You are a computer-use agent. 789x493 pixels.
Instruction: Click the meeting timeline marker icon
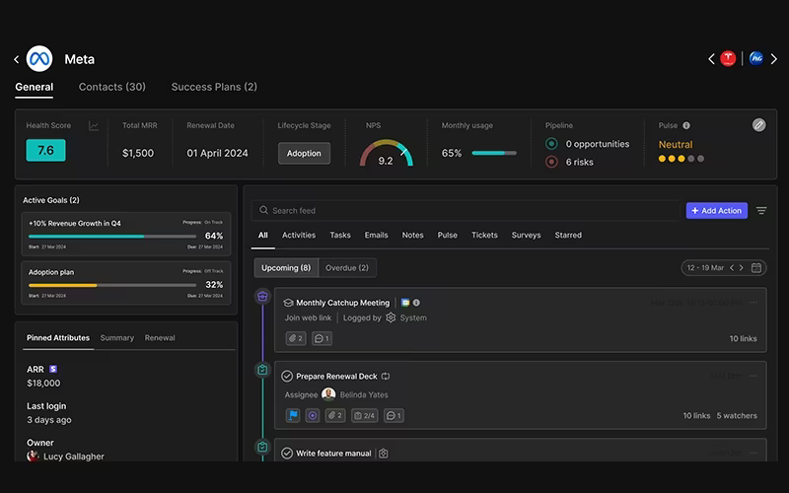click(x=262, y=296)
